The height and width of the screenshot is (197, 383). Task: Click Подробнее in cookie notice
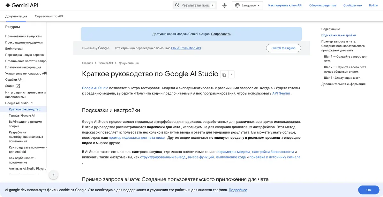pyautogui.click(x=238, y=190)
